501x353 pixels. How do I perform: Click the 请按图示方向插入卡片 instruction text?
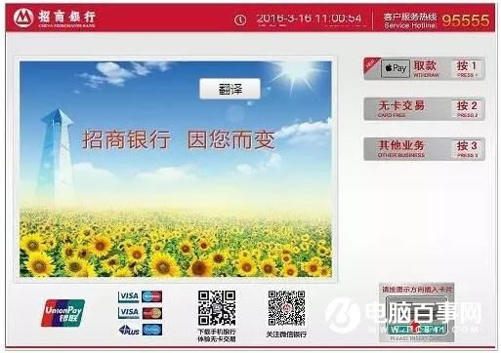[x=417, y=290]
